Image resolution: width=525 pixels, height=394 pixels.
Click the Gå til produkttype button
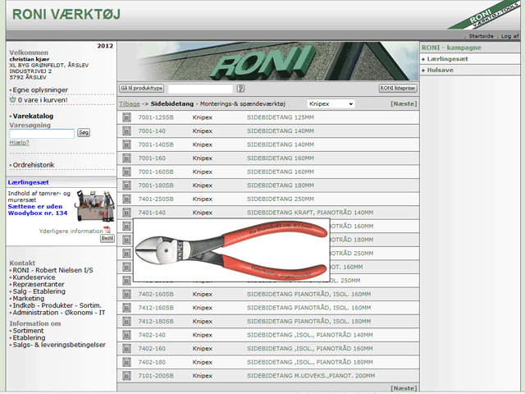142,88
